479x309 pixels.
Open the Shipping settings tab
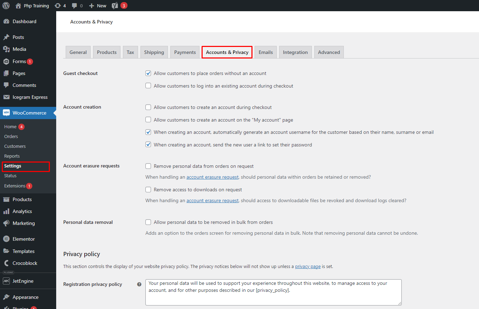coord(154,52)
